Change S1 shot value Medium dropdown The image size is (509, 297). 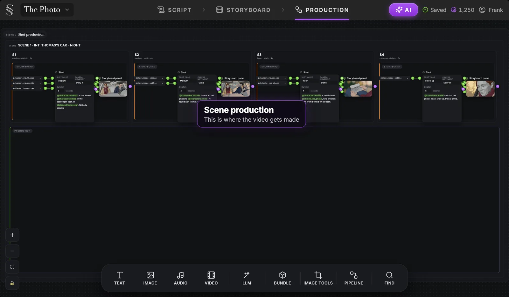pyautogui.click(x=65, y=81)
